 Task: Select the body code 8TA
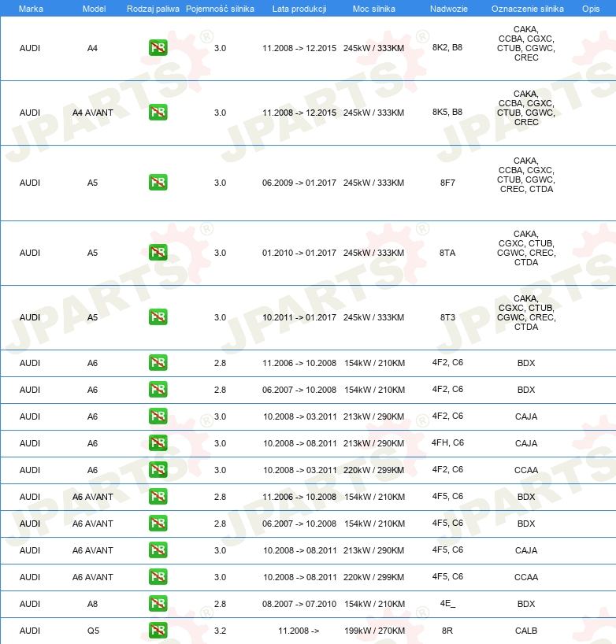447,253
